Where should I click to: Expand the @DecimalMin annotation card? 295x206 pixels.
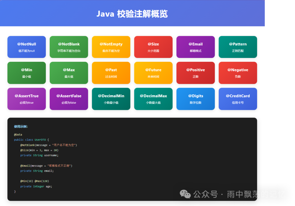(111, 99)
